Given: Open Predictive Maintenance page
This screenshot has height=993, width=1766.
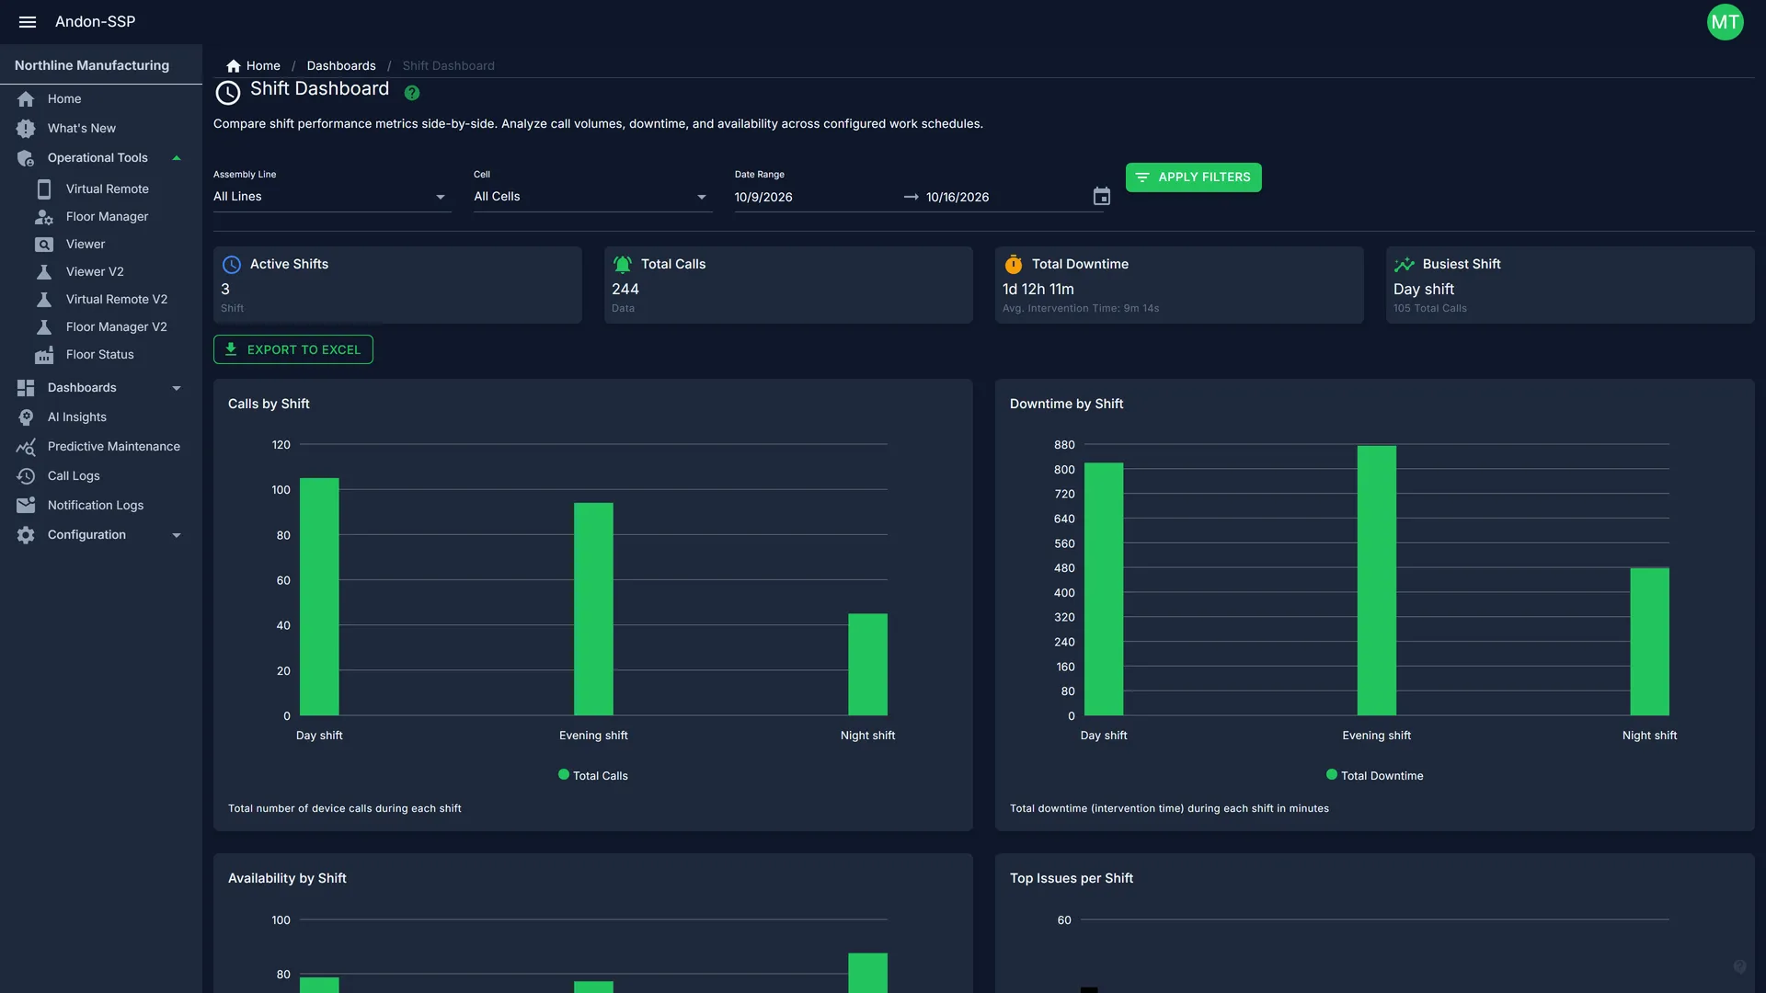Looking at the screenshot, I should click(114, 447).
